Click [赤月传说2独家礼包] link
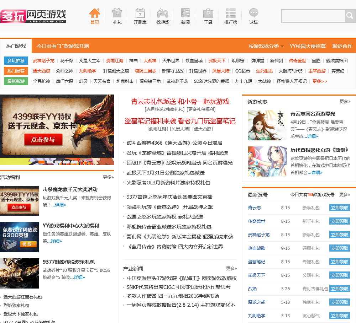The image size is (356, 323). click(164, 109)
